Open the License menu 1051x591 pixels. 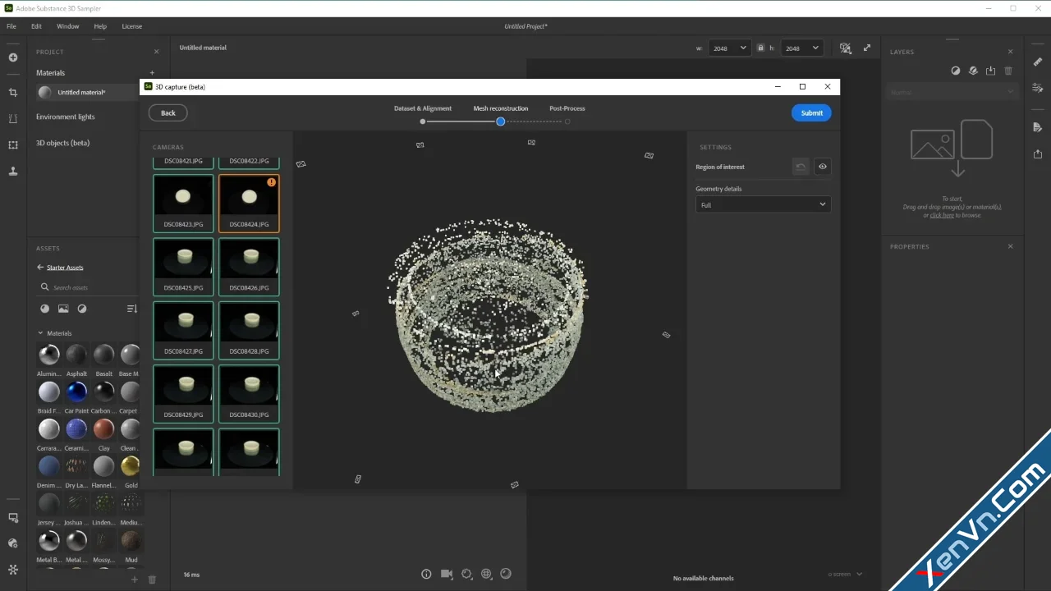click(x=131, y=26)
